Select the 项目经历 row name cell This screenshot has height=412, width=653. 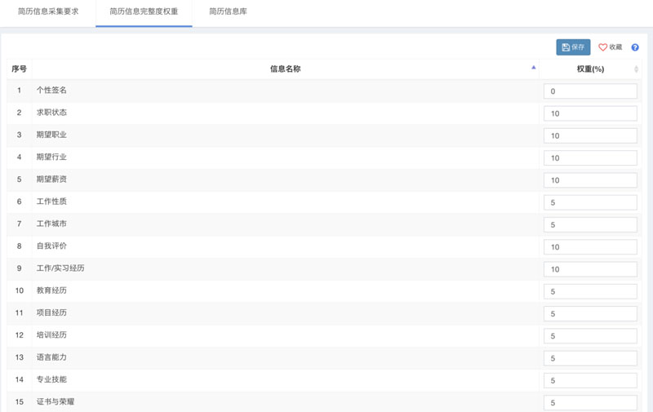tap(52, 312)
